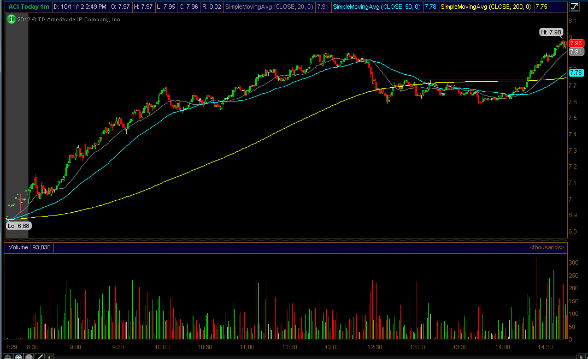This screenshot has height=359, width=588.
Task: Click the 150 volume axis label
Action: pos(573,301)
